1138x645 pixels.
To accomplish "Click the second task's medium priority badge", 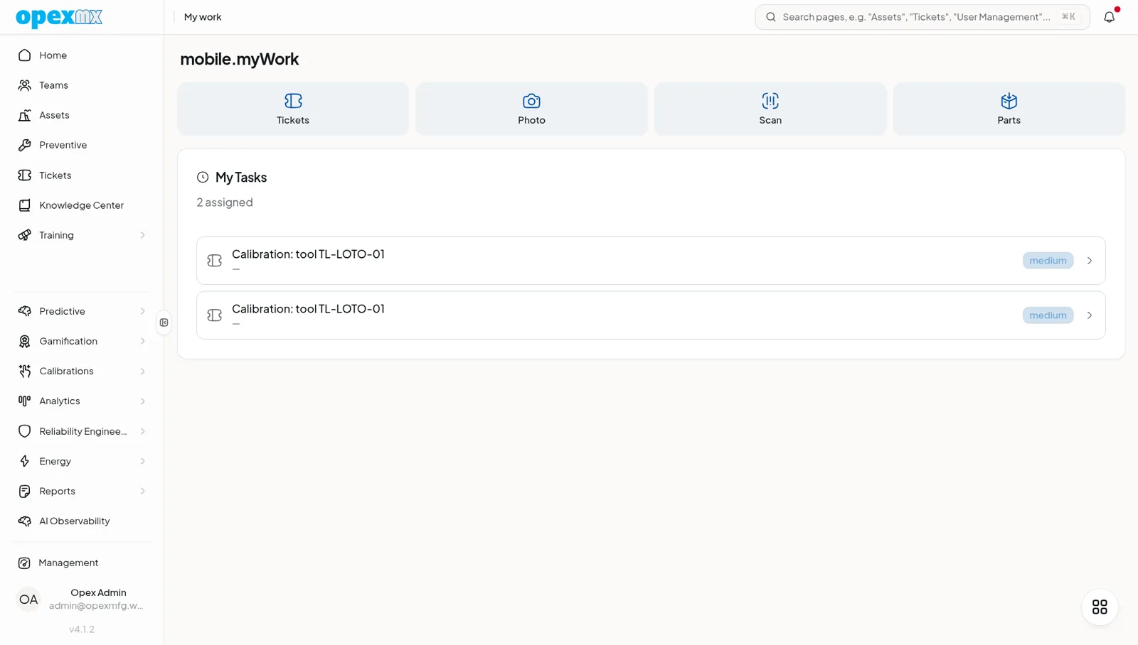I will [x=1048, y=315].
